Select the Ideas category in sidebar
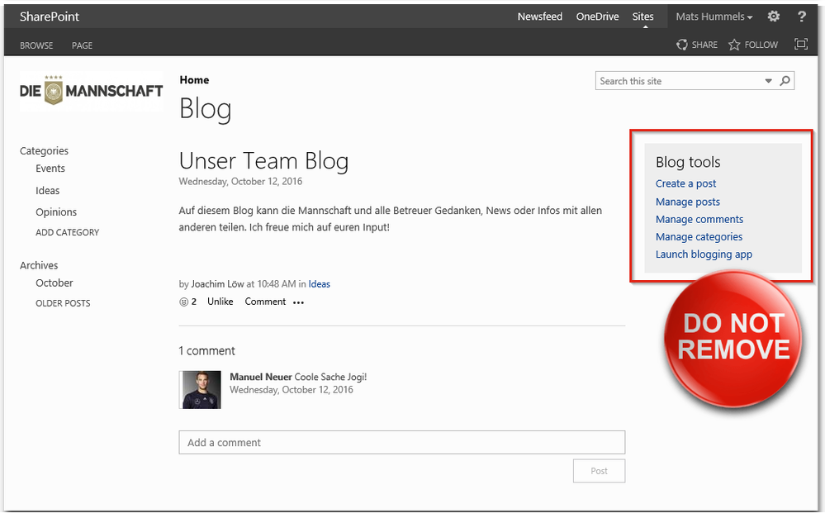This screenshot has width=825, height=518. click(47, 191)
